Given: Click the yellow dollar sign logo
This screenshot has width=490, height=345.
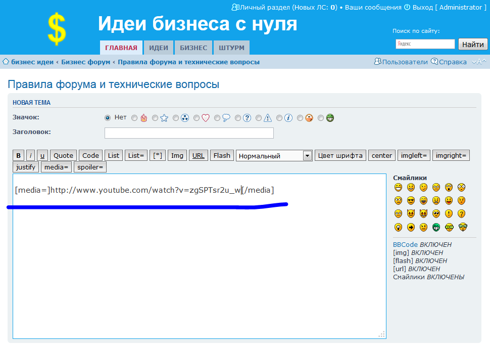Looking at the screenshot, I should (57, 29).
